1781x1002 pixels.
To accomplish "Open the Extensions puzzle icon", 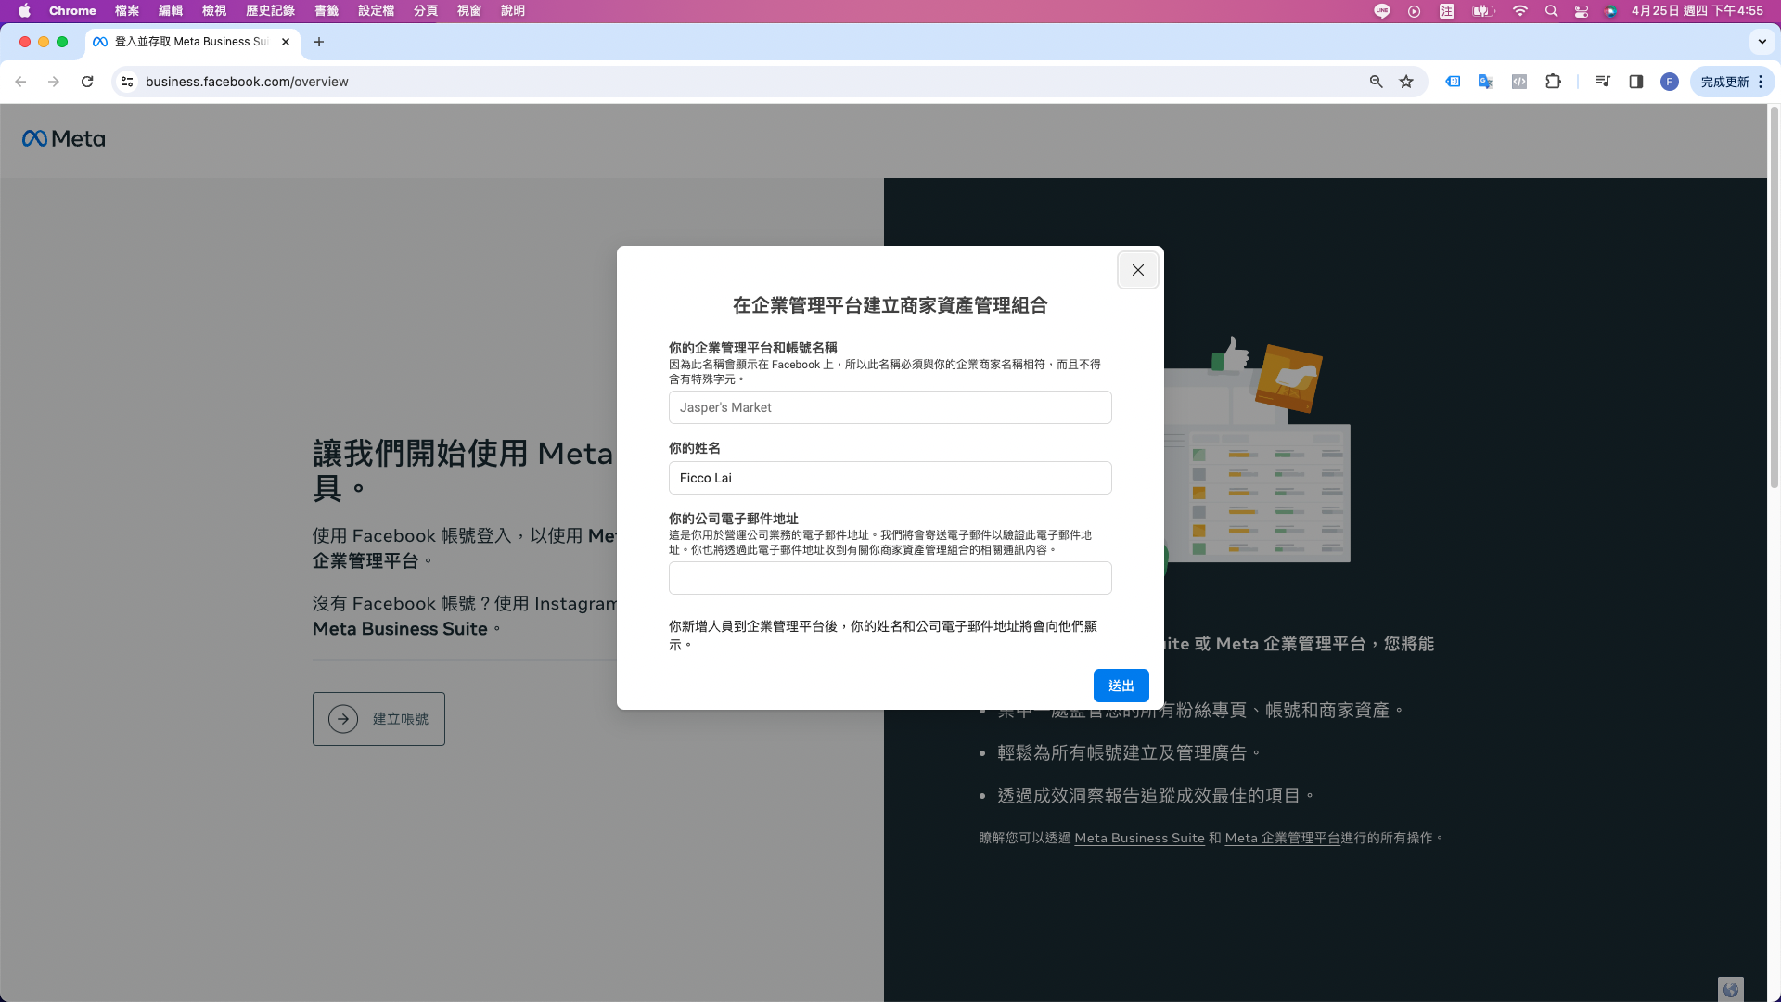I will (1553, 82).
